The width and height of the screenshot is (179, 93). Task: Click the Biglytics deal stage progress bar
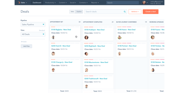65,27
